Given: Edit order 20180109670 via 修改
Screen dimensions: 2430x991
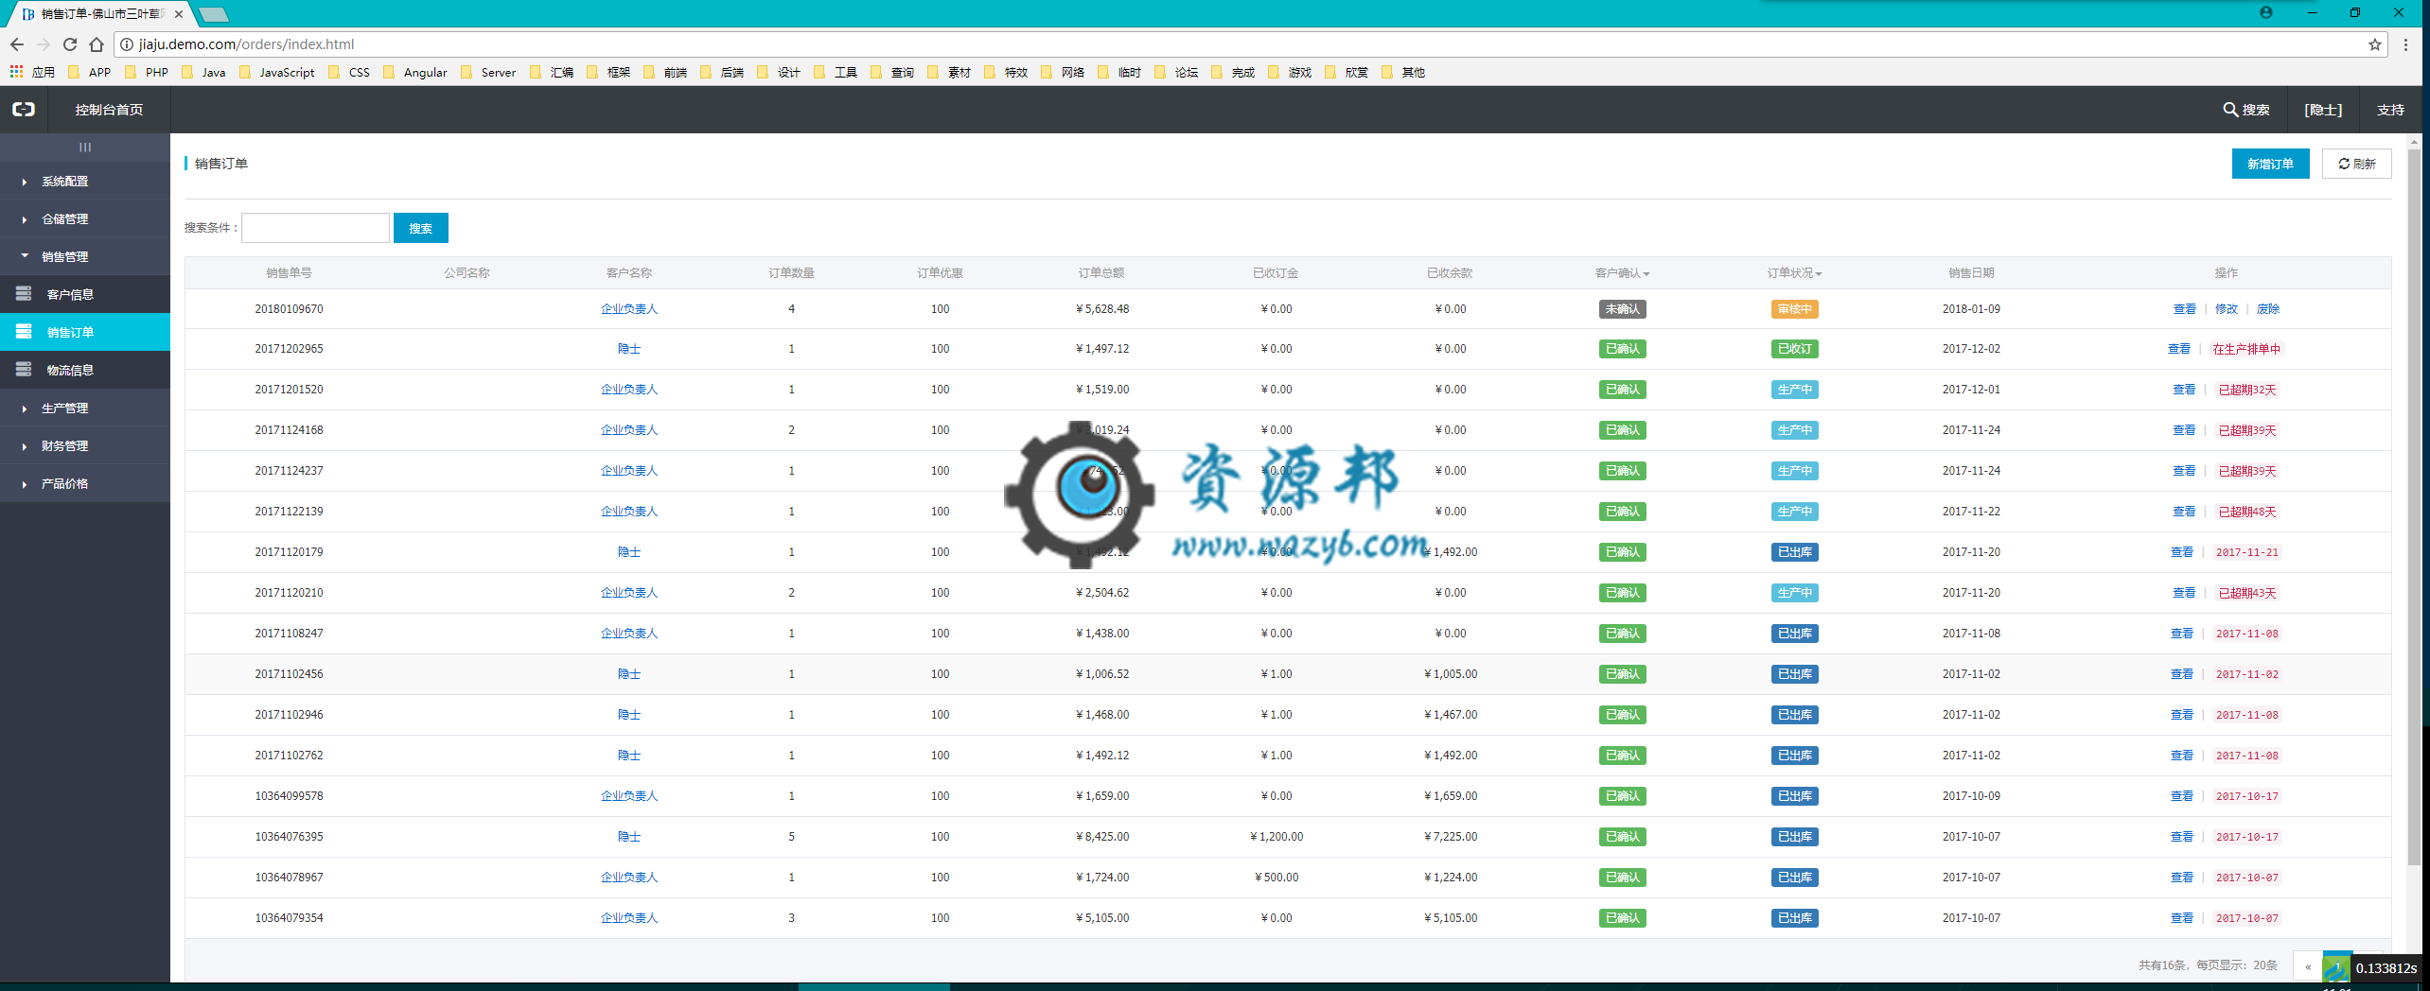Looking at the screenshot, I should 2227,309.
